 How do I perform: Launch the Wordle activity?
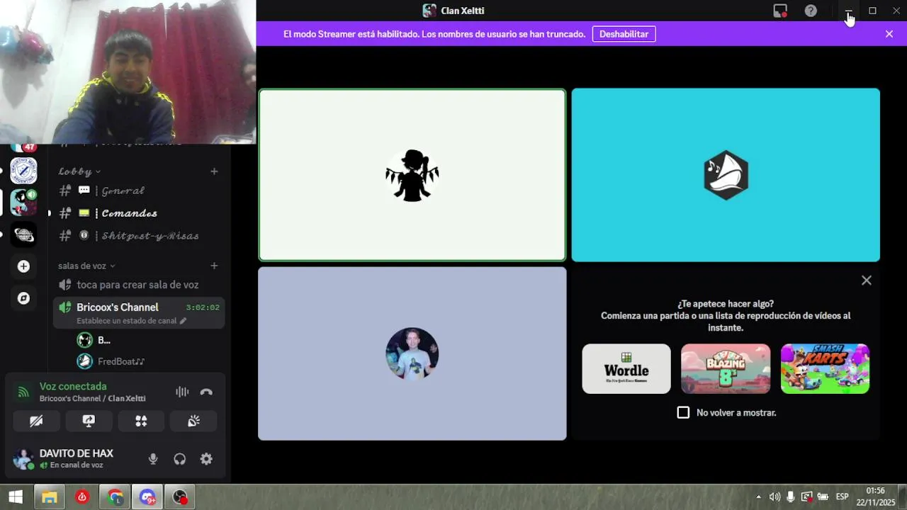626,369
